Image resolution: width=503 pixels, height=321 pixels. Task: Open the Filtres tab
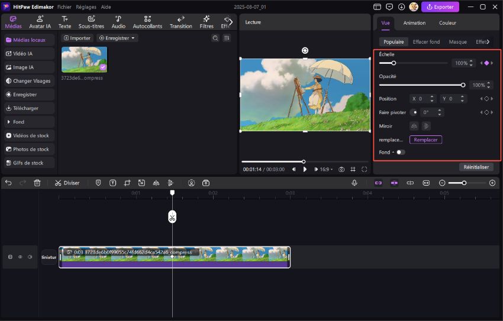[x=207, y=22]
